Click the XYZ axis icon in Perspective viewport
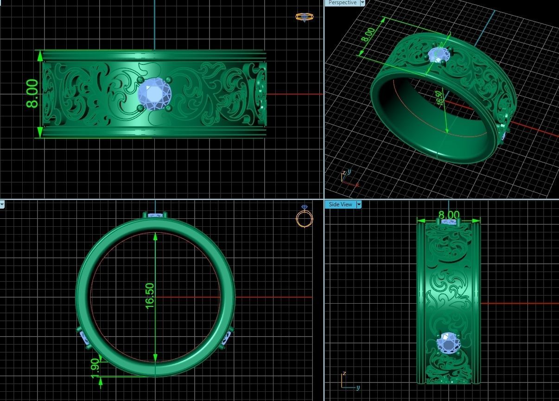559x401 pixels. tap(349, 178)
